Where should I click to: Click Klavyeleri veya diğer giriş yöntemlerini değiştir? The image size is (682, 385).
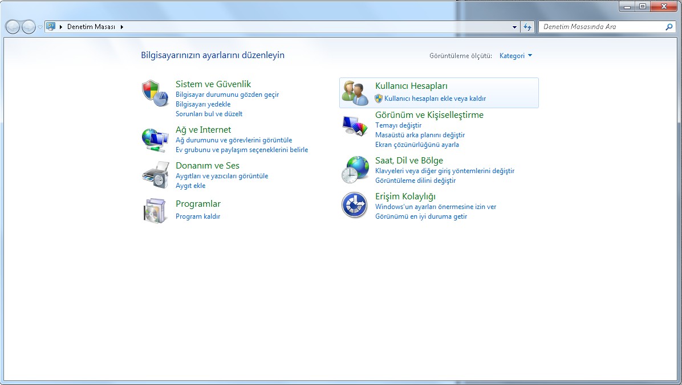click(x=445, y=171)
